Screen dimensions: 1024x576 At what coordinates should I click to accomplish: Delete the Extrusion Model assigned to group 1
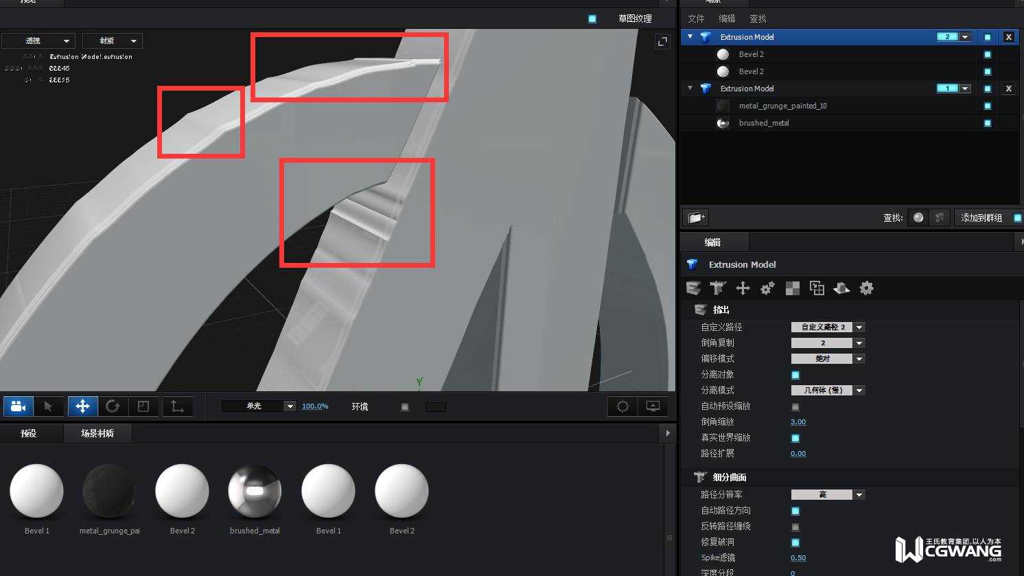coord(1008,89)
